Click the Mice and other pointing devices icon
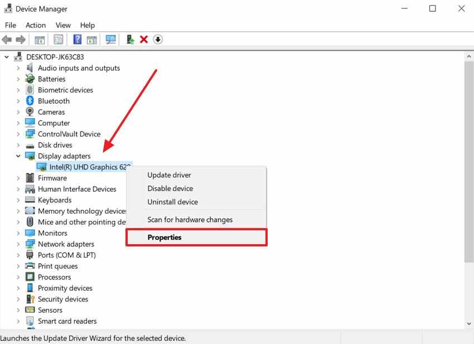474x344 pixels. click(30, 221)
